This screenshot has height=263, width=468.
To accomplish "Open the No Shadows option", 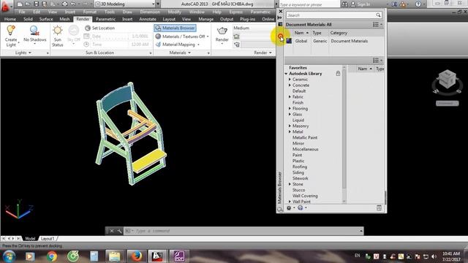I will [x=35, y=35].
